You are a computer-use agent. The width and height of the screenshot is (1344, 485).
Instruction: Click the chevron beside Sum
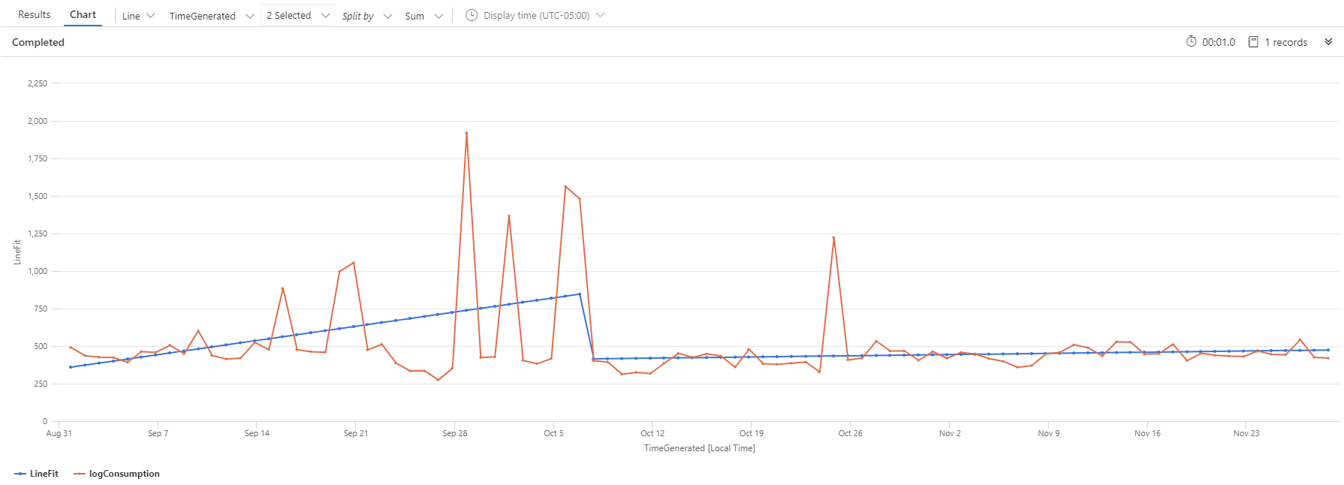[438, 16]
